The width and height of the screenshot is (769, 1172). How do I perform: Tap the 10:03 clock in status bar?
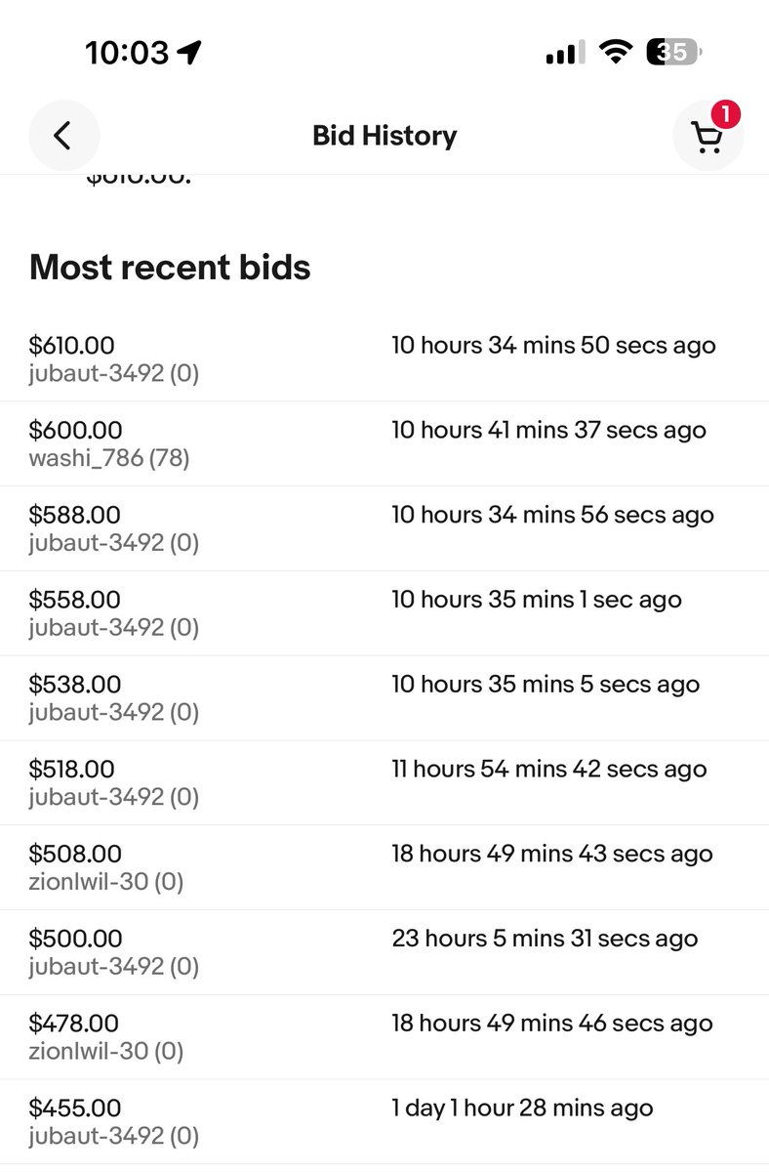point(127,53)
